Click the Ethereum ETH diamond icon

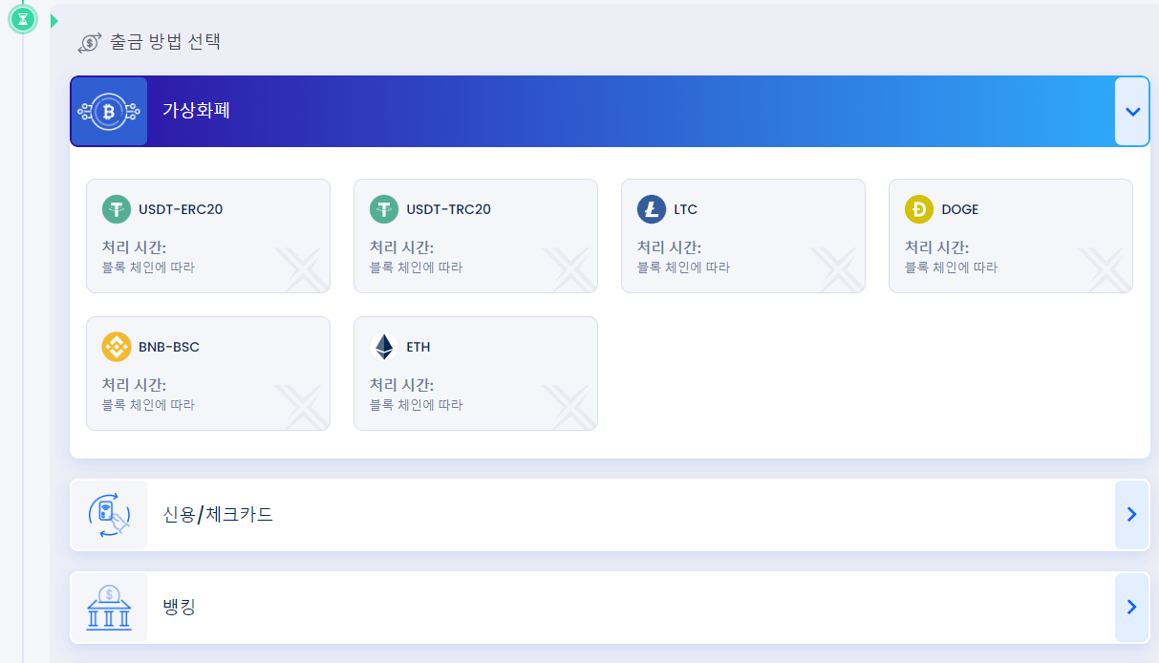[384, 347]
